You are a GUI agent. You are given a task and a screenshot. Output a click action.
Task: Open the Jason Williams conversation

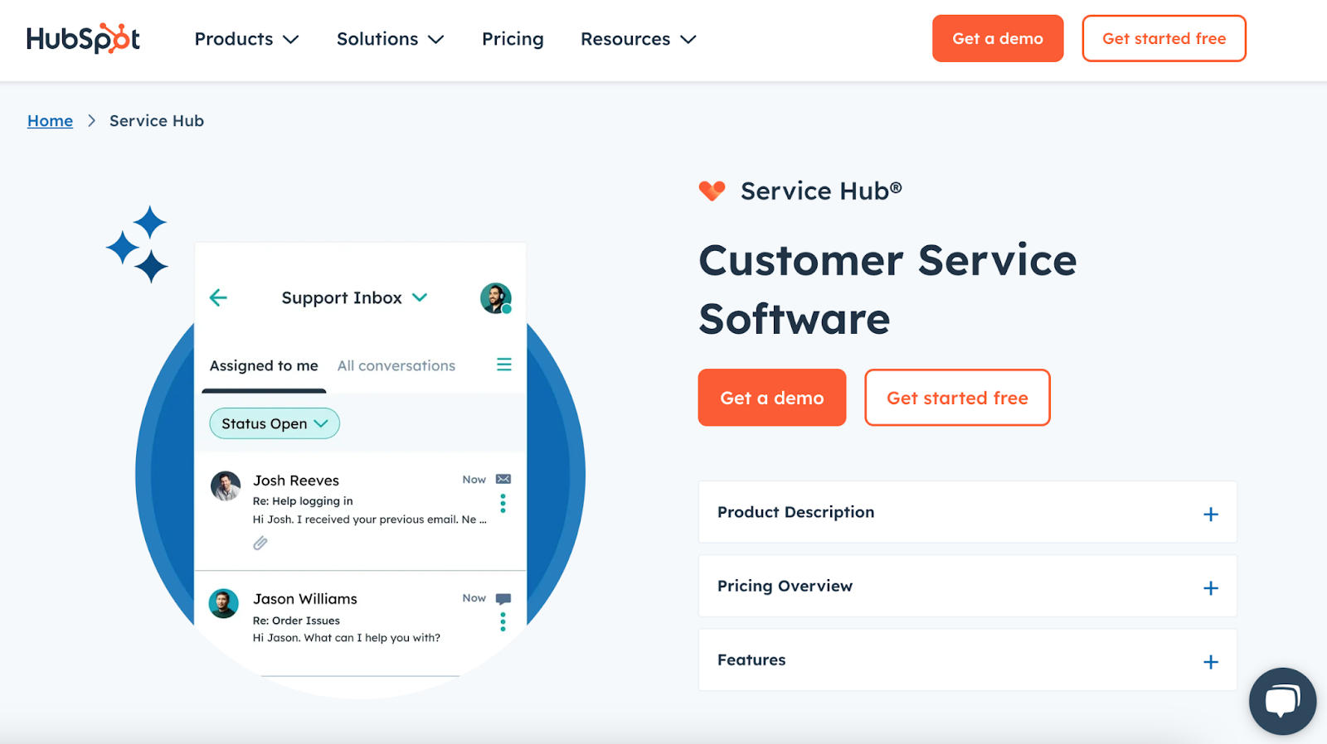tap(360, 623)
